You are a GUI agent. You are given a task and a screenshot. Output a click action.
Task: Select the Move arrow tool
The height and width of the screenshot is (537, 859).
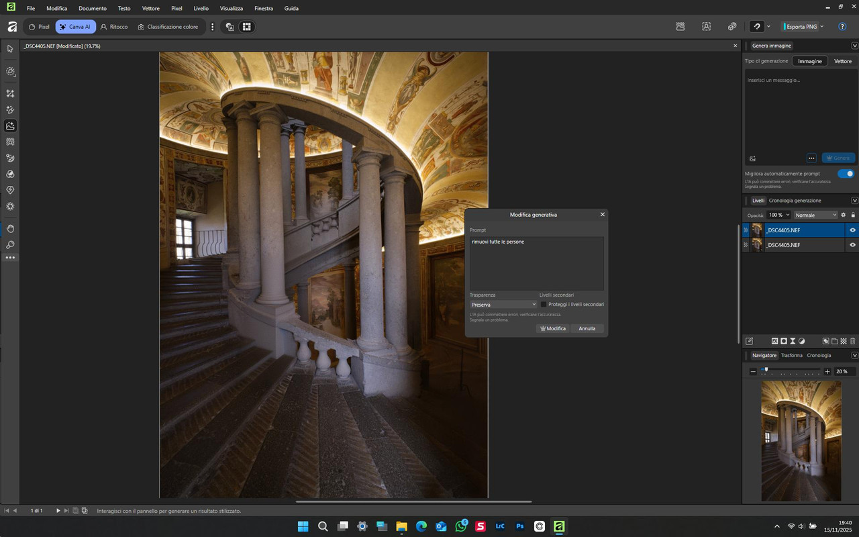[10, 49]
